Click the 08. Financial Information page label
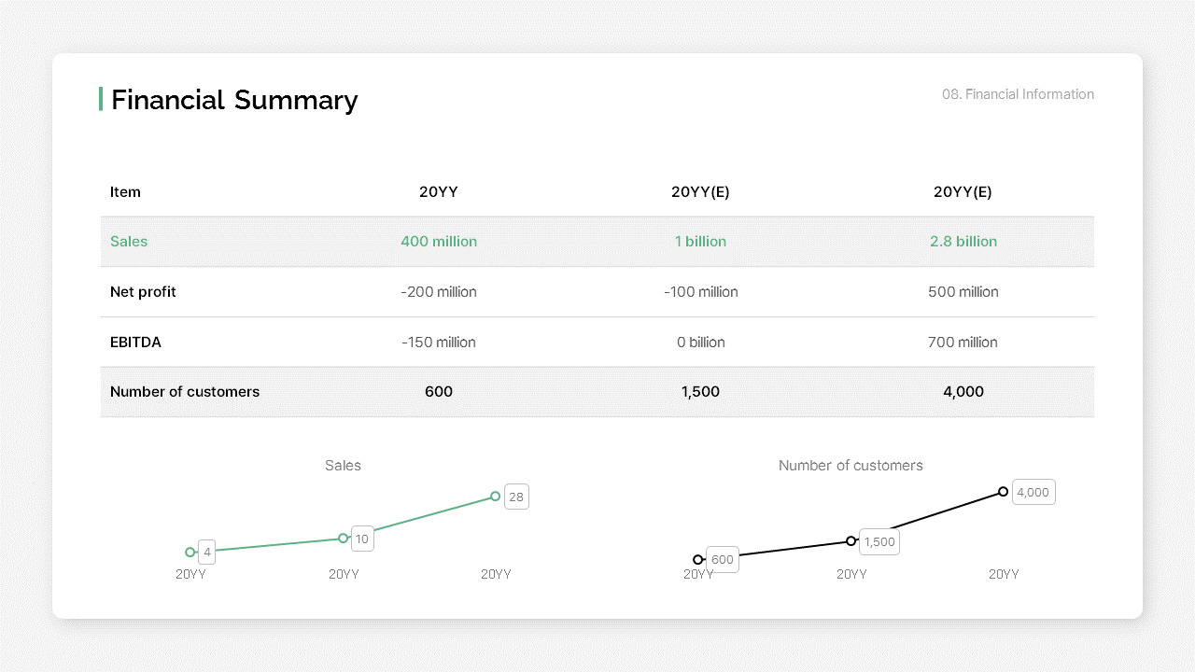Image resolution: width=1195 pixels, height=672 pixels. tap(1017, 94)
